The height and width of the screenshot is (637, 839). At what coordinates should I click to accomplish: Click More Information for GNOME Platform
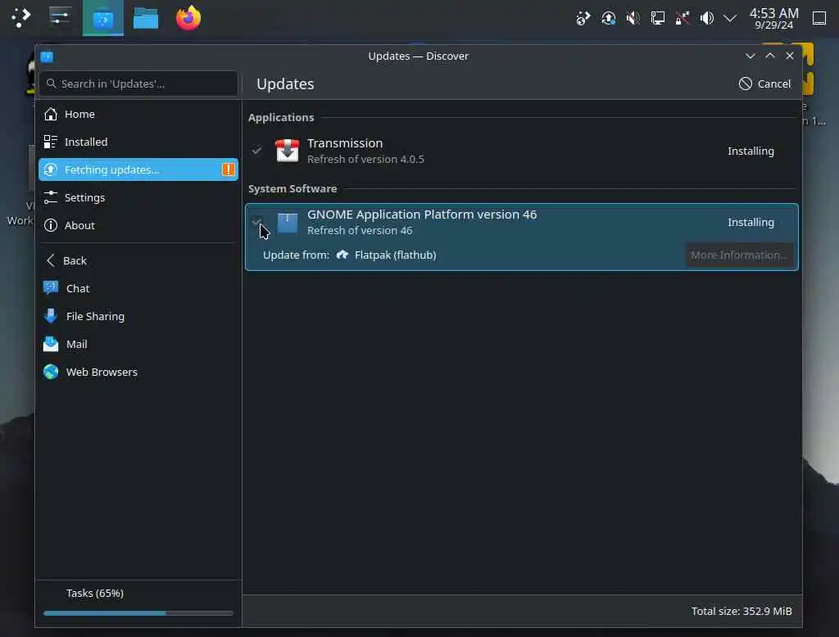(738, 255)
